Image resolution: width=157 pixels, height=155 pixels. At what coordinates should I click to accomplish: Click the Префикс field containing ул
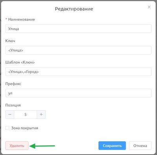click(78, 93)
